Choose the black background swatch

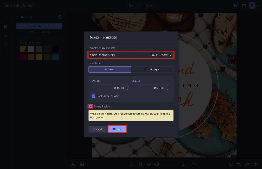(56, 49)
